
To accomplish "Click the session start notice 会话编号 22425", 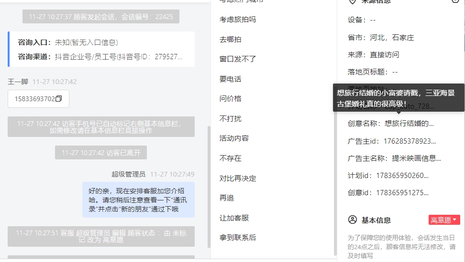I will point(101,17).
